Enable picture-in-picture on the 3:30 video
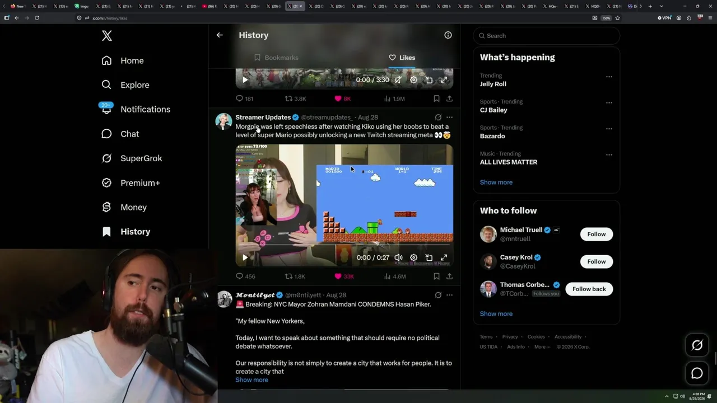This screenshot has height=403, width=717. [429, 80]
